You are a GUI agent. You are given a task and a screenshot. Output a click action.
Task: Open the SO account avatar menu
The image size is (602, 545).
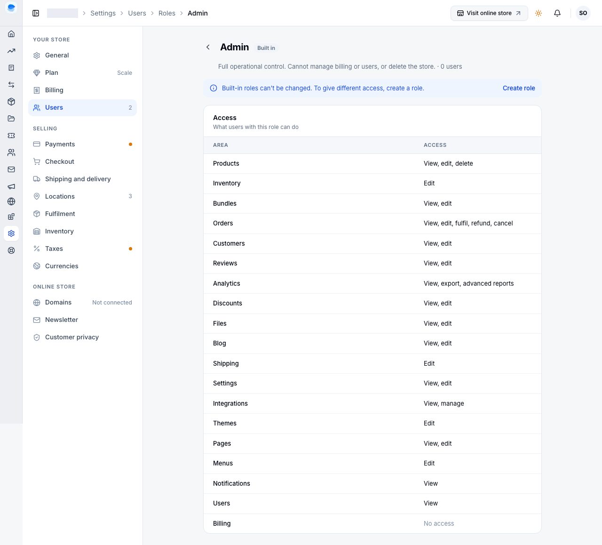(x=583, y=13)
